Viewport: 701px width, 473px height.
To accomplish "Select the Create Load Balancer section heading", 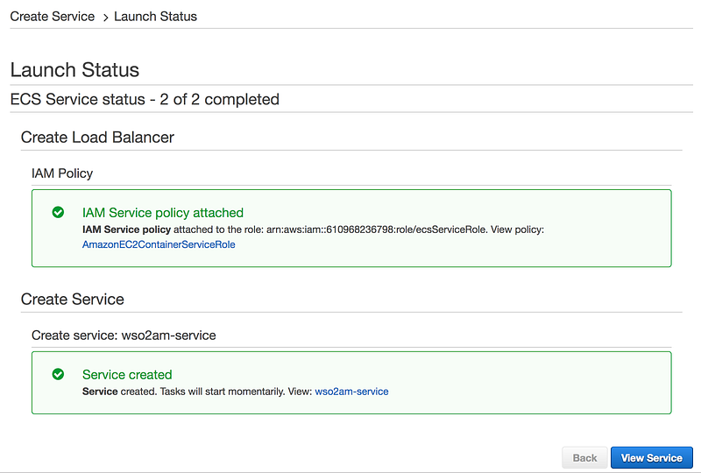I will click(x=97, y=137).
